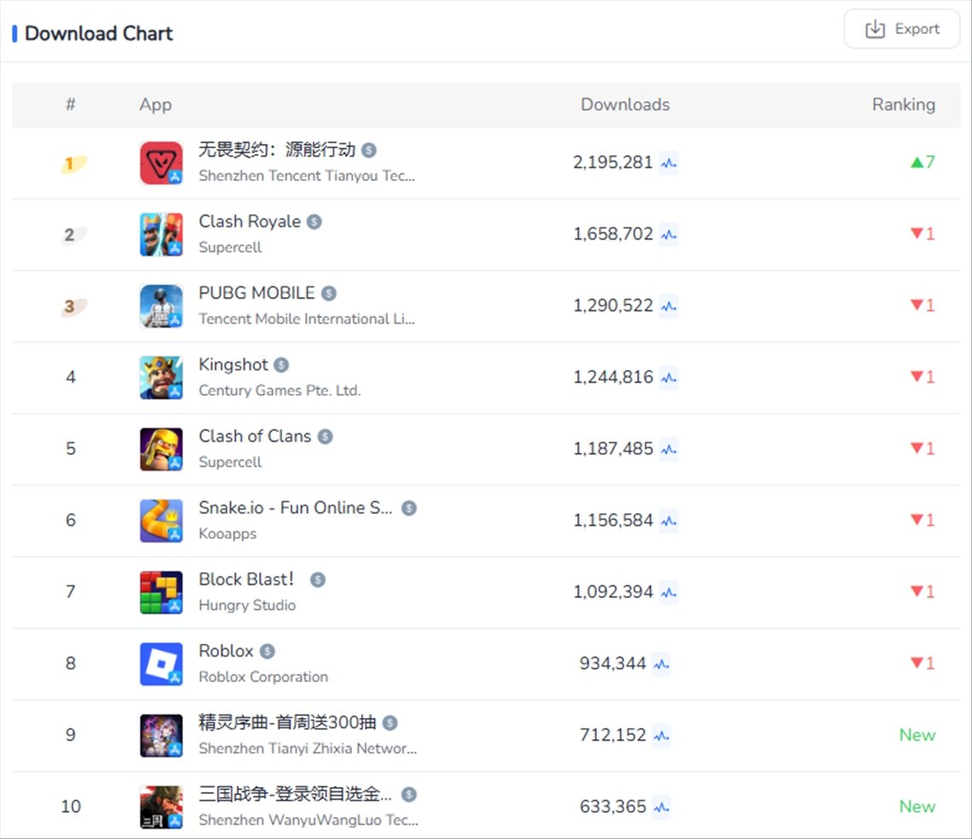Open trend chart icon for Clash Royale downloads
Screen dimensions: 972x839
[668, 234]
